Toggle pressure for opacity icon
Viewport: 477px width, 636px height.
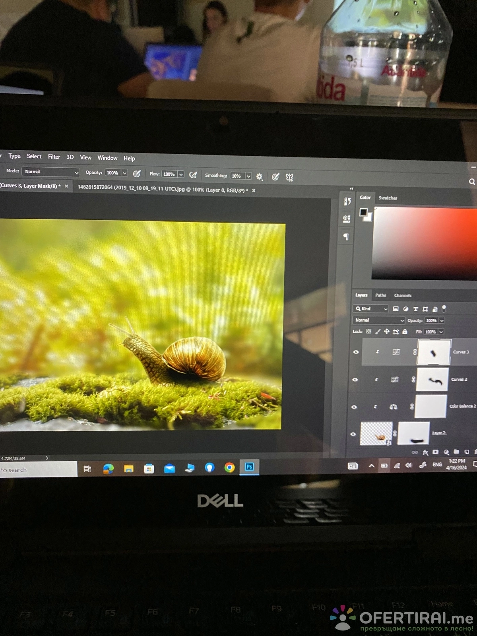click(137, 173)
